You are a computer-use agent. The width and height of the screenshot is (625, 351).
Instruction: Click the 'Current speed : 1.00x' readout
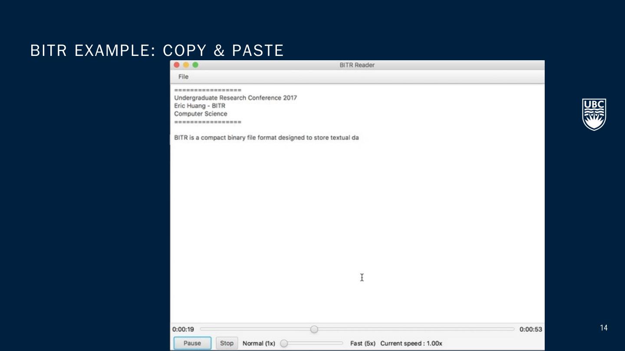pyautogui.click(x=411, y=343)
